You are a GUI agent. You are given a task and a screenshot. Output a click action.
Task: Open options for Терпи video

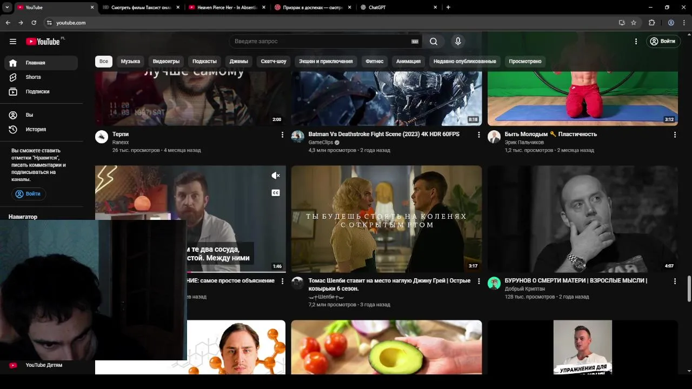[282, 135]
